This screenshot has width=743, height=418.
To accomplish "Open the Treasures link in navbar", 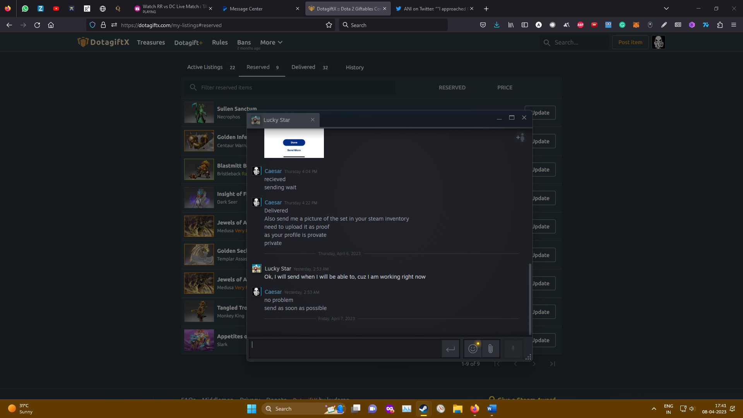I will pyautogui.click(x=151, y=42).
